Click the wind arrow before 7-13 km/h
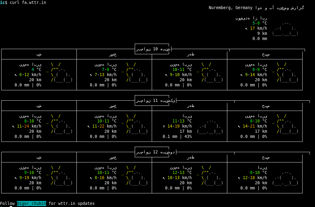The height and width of the screenshot is (207, 315). point(91,75)
